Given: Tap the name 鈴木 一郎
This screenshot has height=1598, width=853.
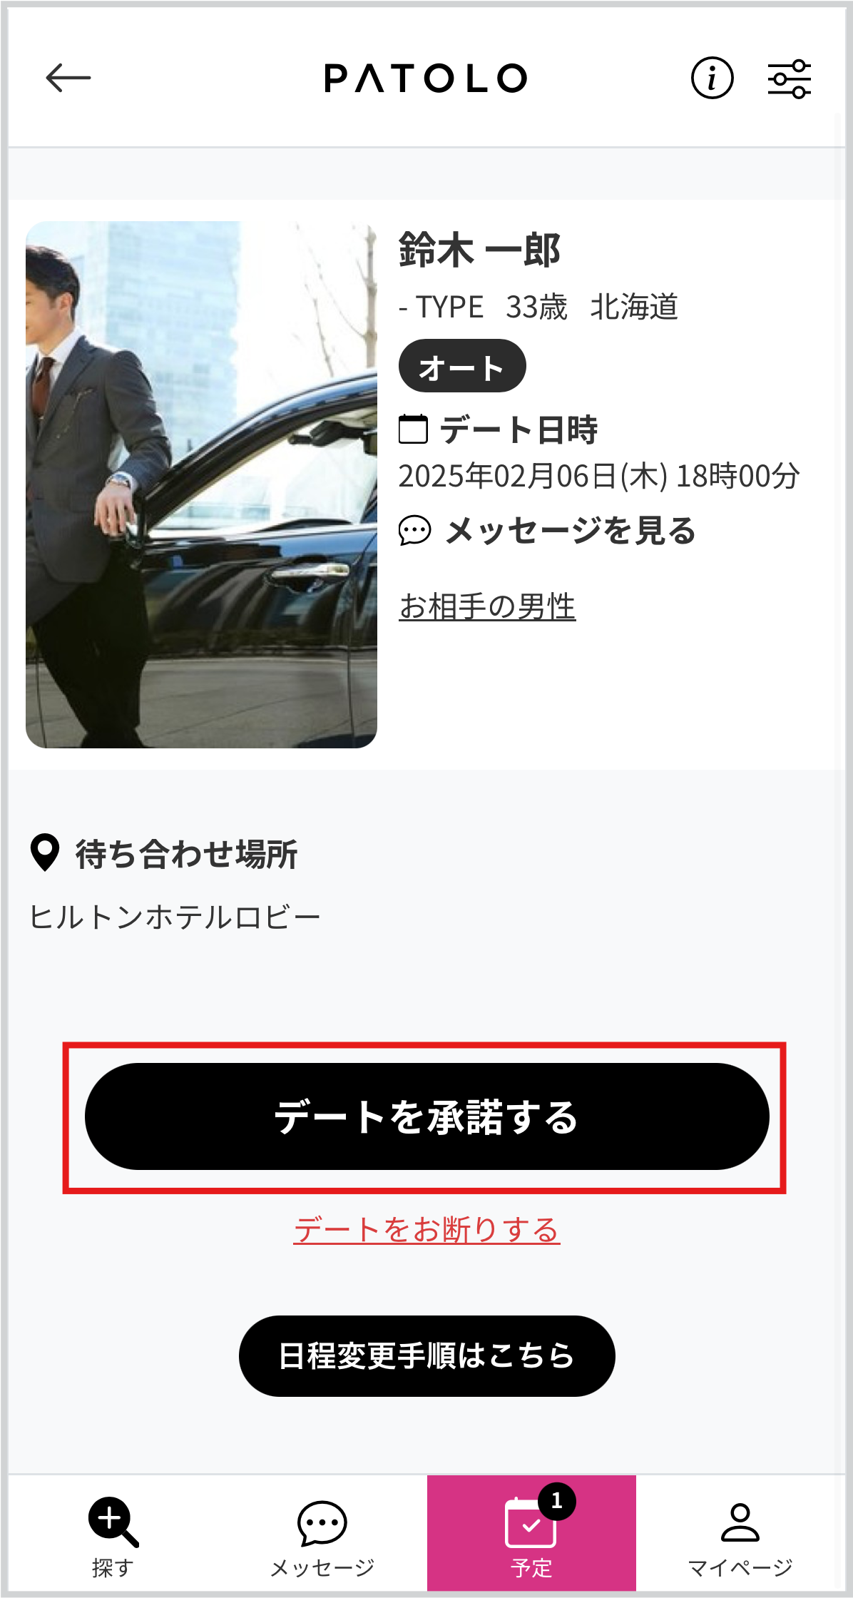Looking at the screenshot, I should (x=479, y=250).
